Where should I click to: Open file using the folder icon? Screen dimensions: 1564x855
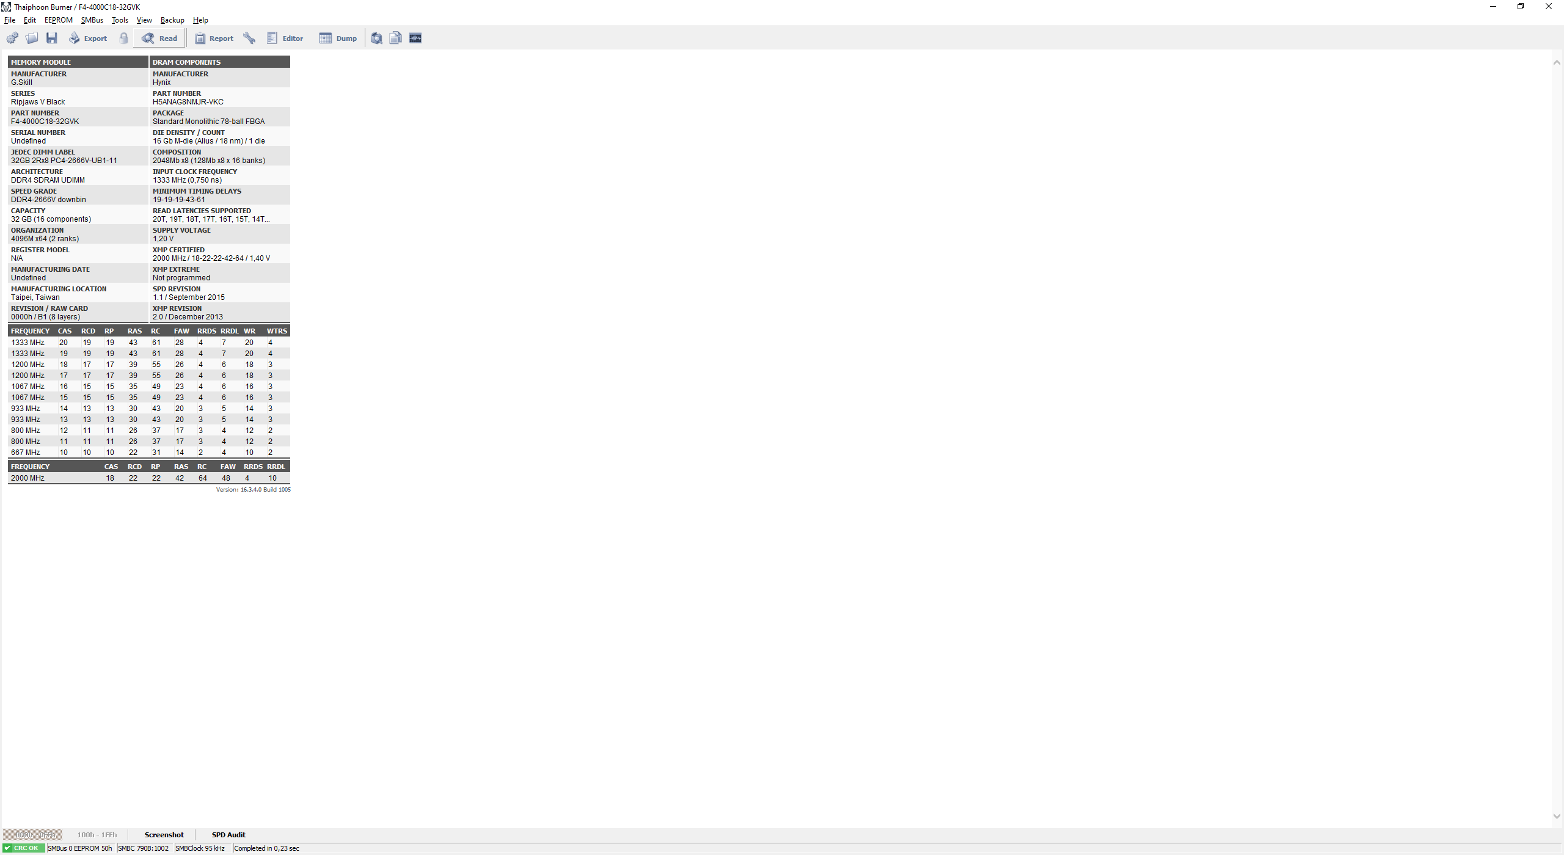pyautogui.click(x=32, y=38)
